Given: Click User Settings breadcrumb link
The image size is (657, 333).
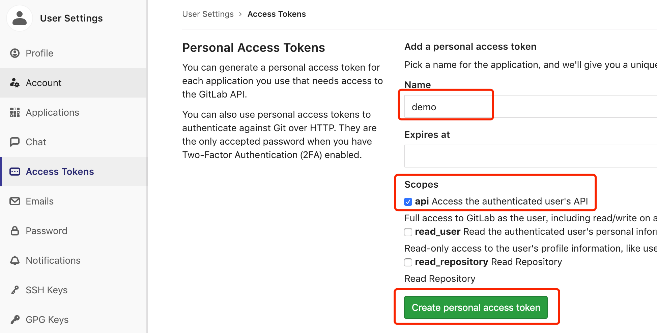Looking at the screenshot, I should (208, 14).
